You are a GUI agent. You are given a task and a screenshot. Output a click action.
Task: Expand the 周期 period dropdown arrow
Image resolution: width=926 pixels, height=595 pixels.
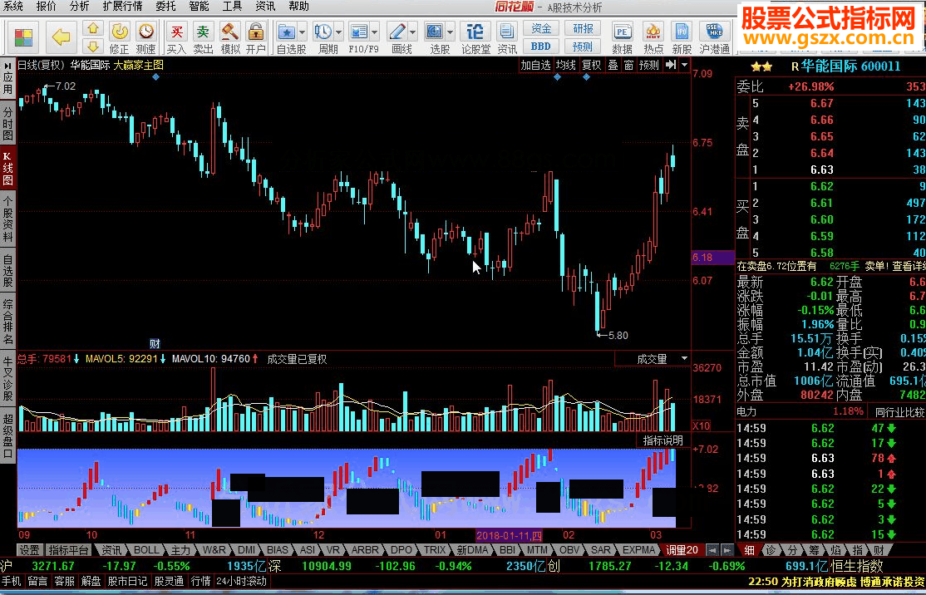pyautogui.click(x=339, y=32)
